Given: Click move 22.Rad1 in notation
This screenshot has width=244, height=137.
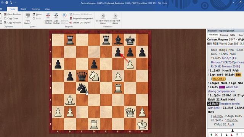Looking at the screenshot, I should coord(222,100).
